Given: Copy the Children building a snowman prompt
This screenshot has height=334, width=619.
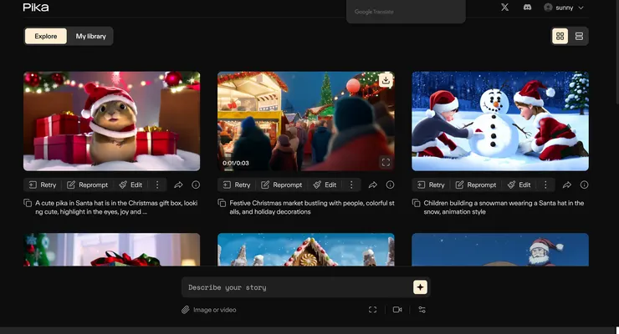Looking at the screenshot, I should (x=416, y=203).
